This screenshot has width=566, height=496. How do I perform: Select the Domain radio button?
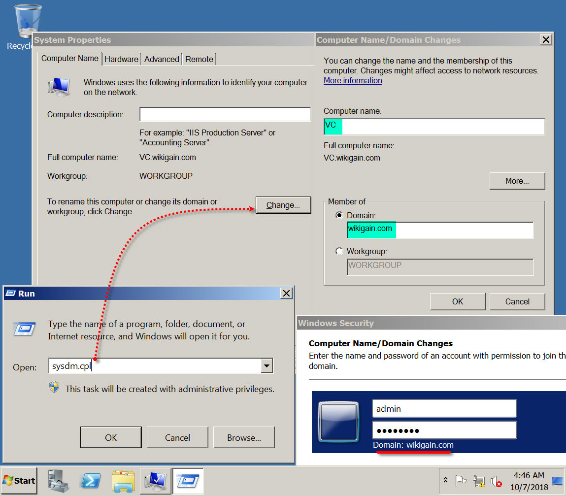(x=339, y=215)
